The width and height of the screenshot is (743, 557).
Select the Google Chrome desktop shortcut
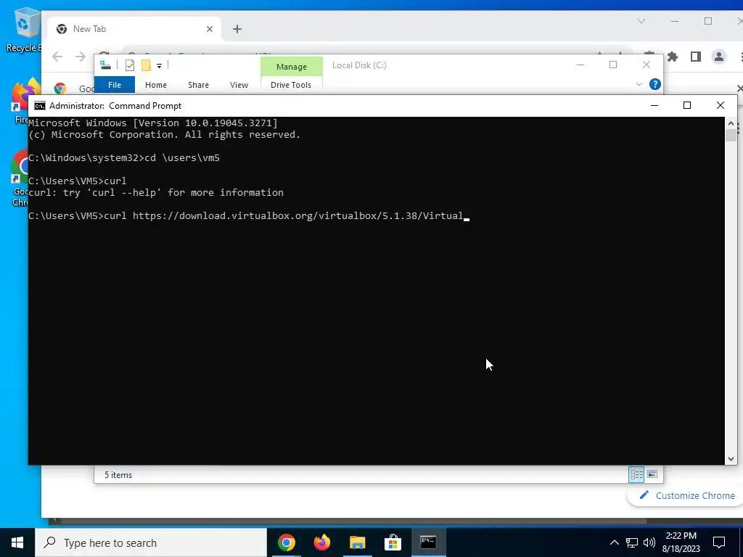pos(20,178)
